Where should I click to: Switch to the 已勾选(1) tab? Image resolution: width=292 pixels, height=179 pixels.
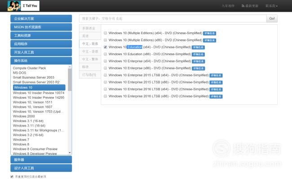(x=90, y=74)
